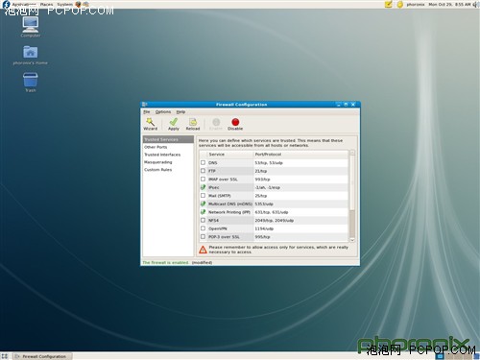Click the Fedora logo in the panel

[x=6, y=4]
